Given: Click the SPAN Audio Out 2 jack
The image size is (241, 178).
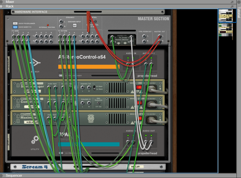Looking at the screenshot, I should [x=151, y=142].
